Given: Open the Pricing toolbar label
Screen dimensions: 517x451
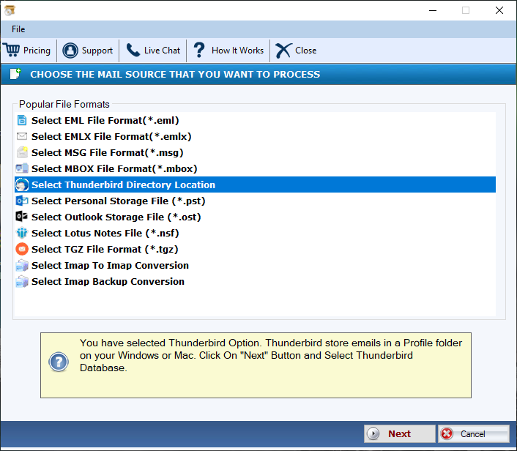Looking at the screenshot, I should click(37, 51).
